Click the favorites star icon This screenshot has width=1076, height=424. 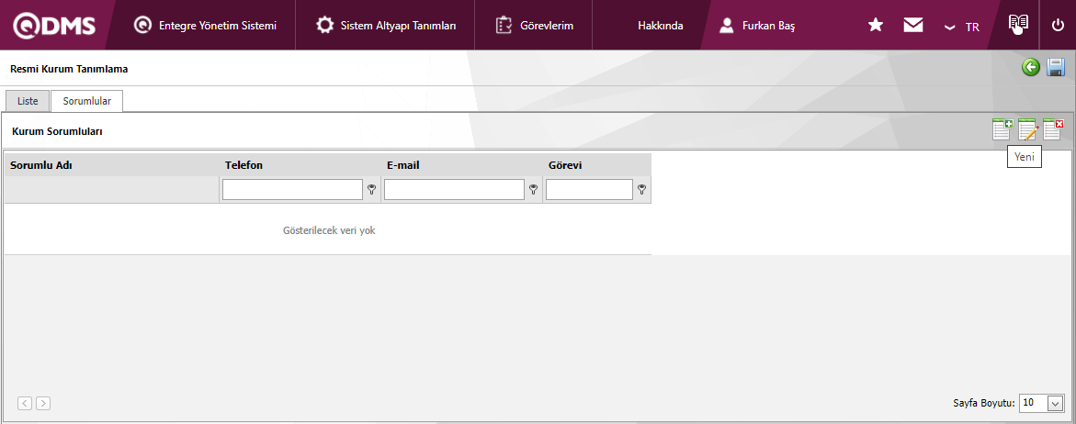pos(875,26)
